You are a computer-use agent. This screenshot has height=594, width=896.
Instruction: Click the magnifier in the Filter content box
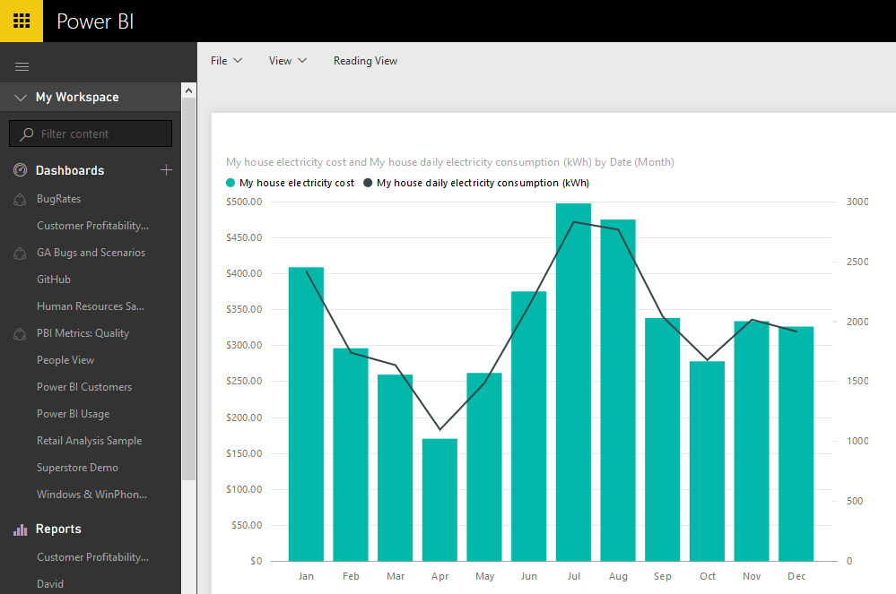click(x=28, y=133)
